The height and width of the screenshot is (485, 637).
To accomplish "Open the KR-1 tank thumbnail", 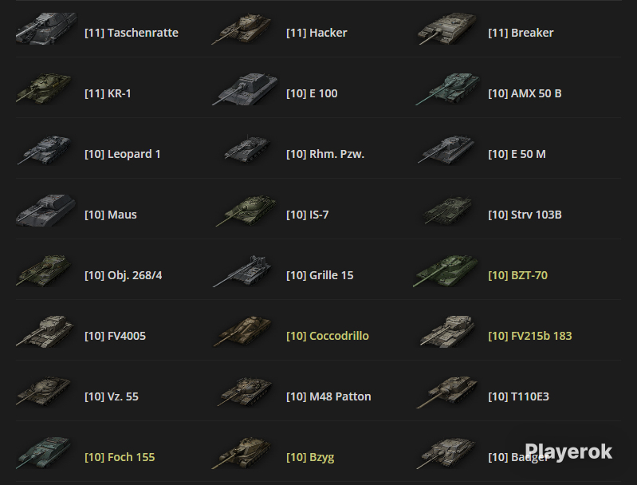I will click(x=44, y=89).
